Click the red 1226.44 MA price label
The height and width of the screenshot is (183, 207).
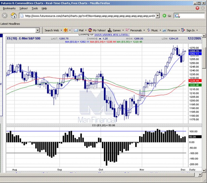tap(195, 81)
